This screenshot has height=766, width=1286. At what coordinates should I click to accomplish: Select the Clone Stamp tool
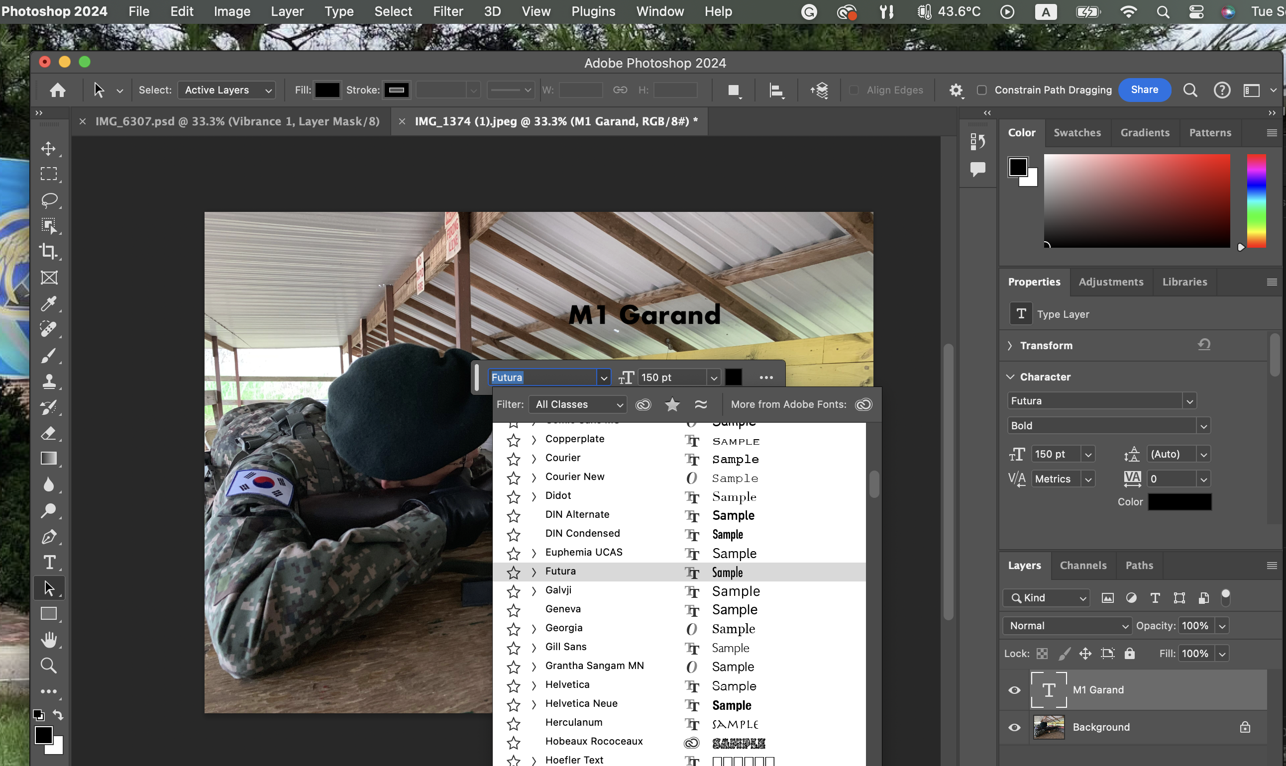pos(49,381)
